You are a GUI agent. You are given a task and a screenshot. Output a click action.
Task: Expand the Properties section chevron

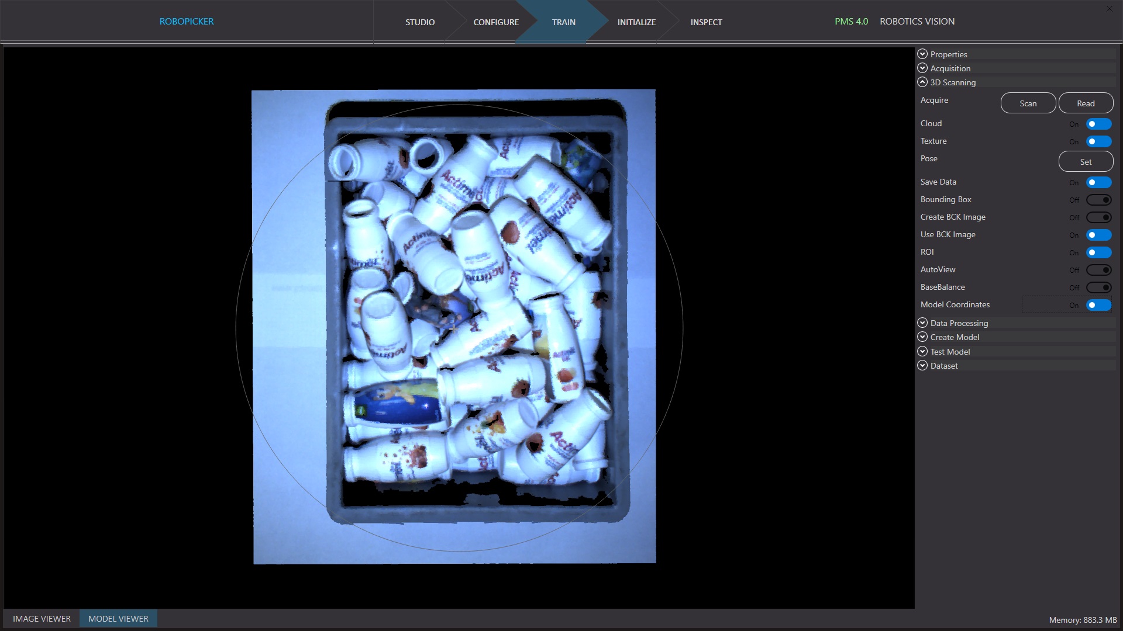click(922, 54)
